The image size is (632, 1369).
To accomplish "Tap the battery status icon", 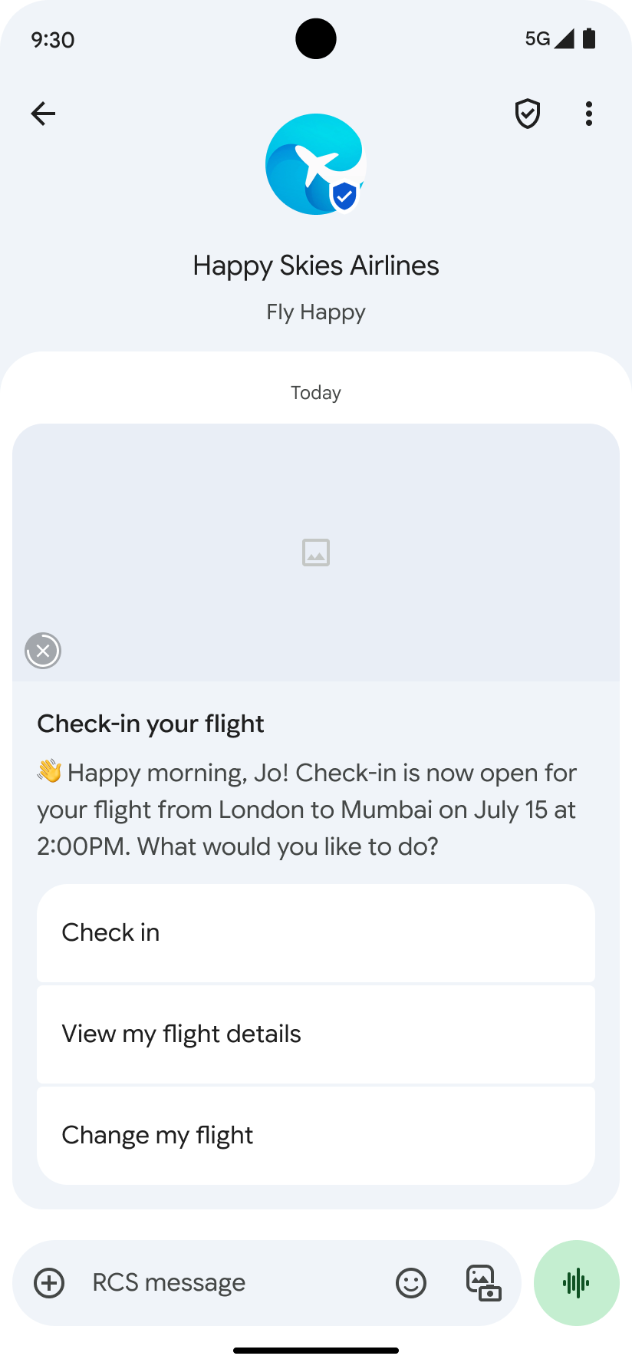I will pyautogui.click(x=589, y=39).
